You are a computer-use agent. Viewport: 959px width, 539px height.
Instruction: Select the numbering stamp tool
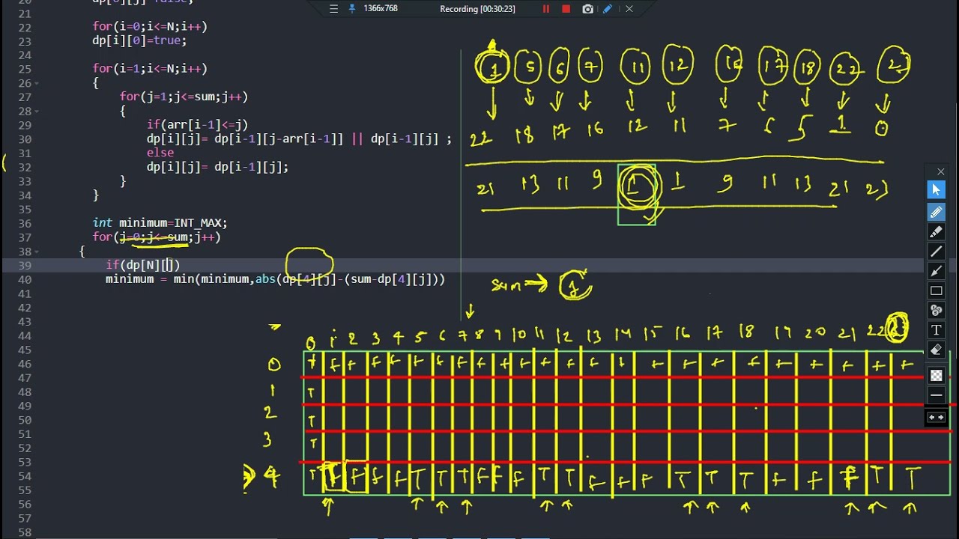pos(937,310)
